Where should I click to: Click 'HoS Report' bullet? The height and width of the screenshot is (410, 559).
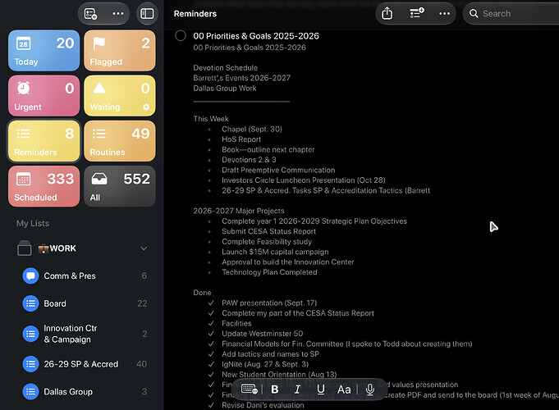pos(241,139)
